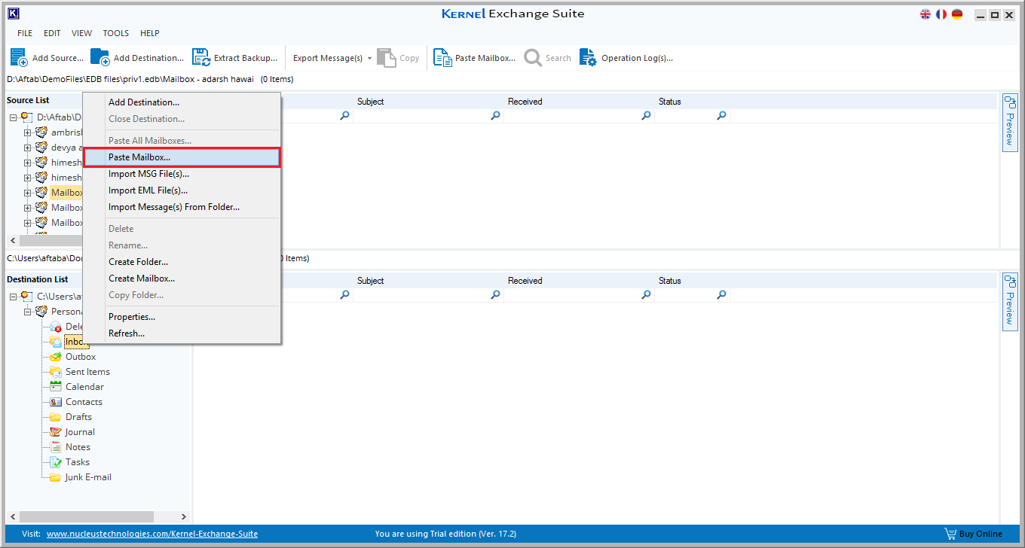Click the Search magnifier toolbar icon
Viewport: 1025px width, 548px height.
point(533,57)
